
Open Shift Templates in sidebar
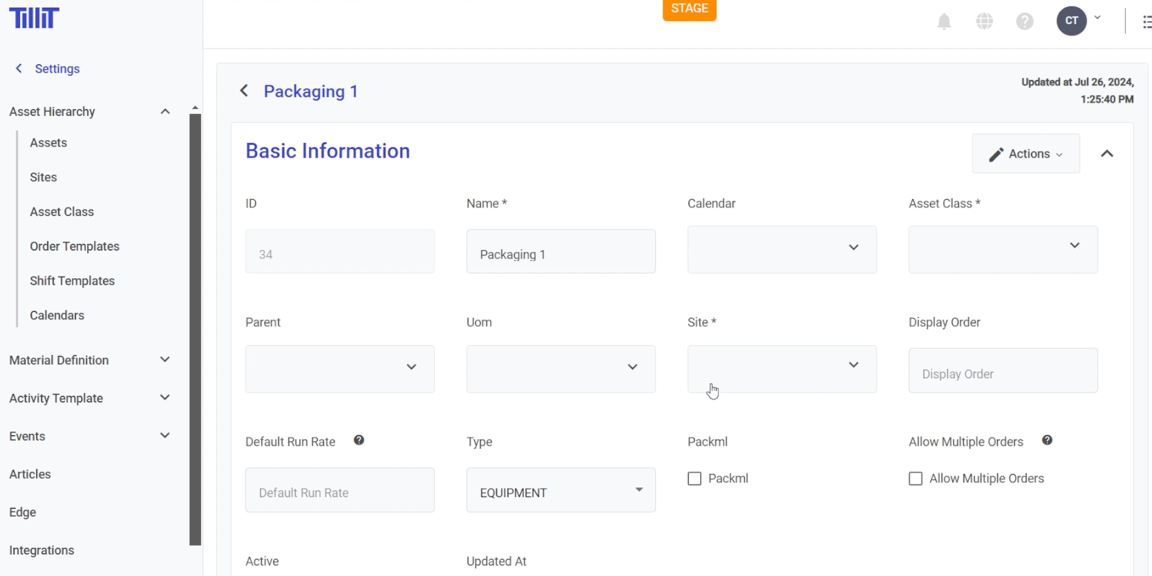click(72, 281)
